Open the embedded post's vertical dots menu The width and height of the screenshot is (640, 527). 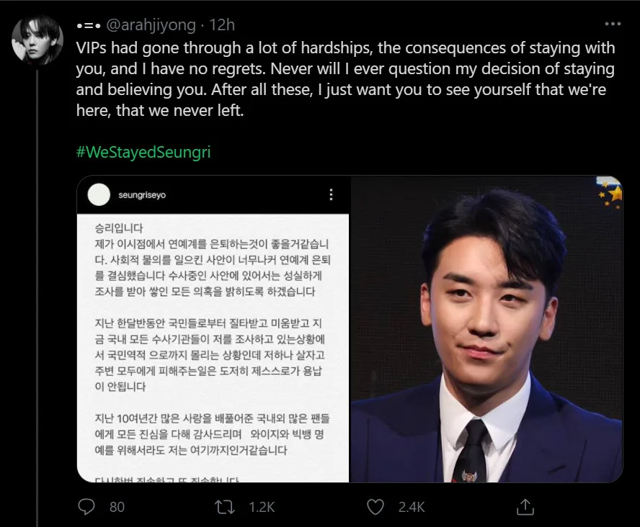click(331, 195)
